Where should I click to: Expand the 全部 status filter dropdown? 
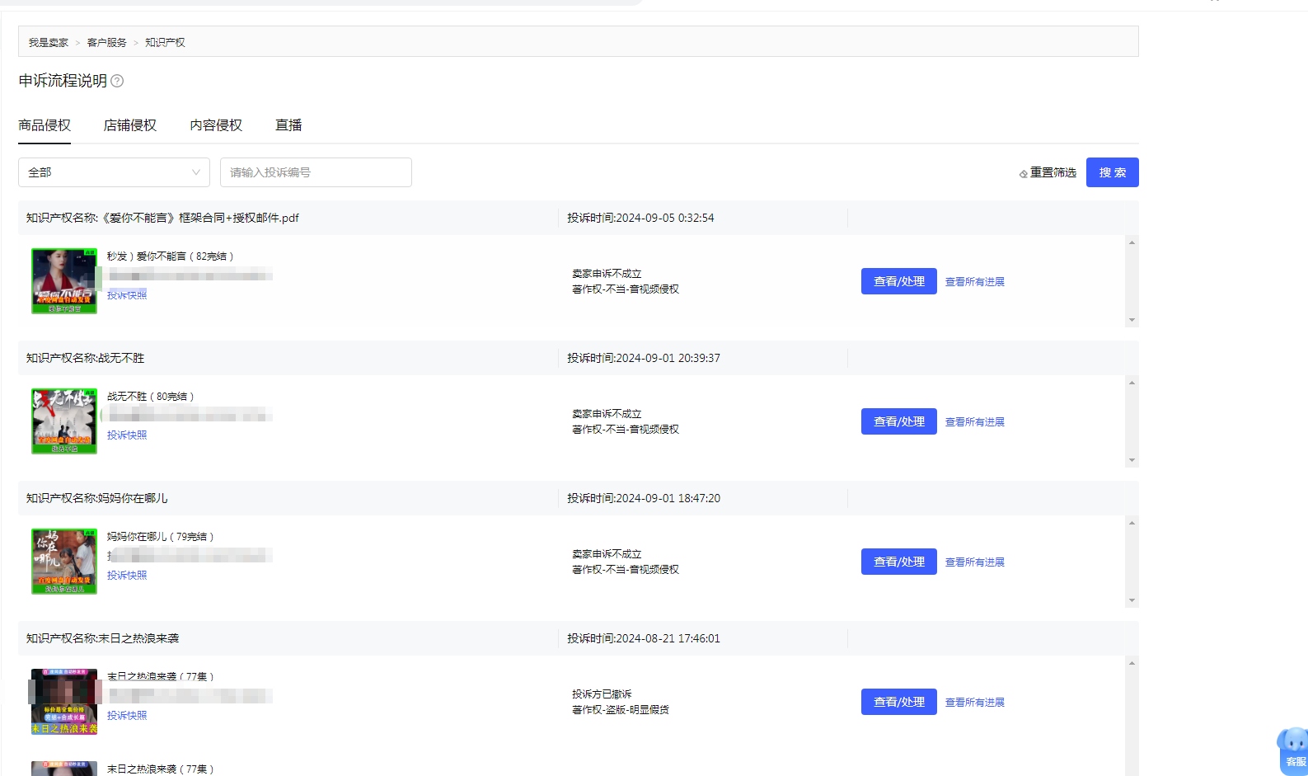pyautogui.click(x=114, y=172)
